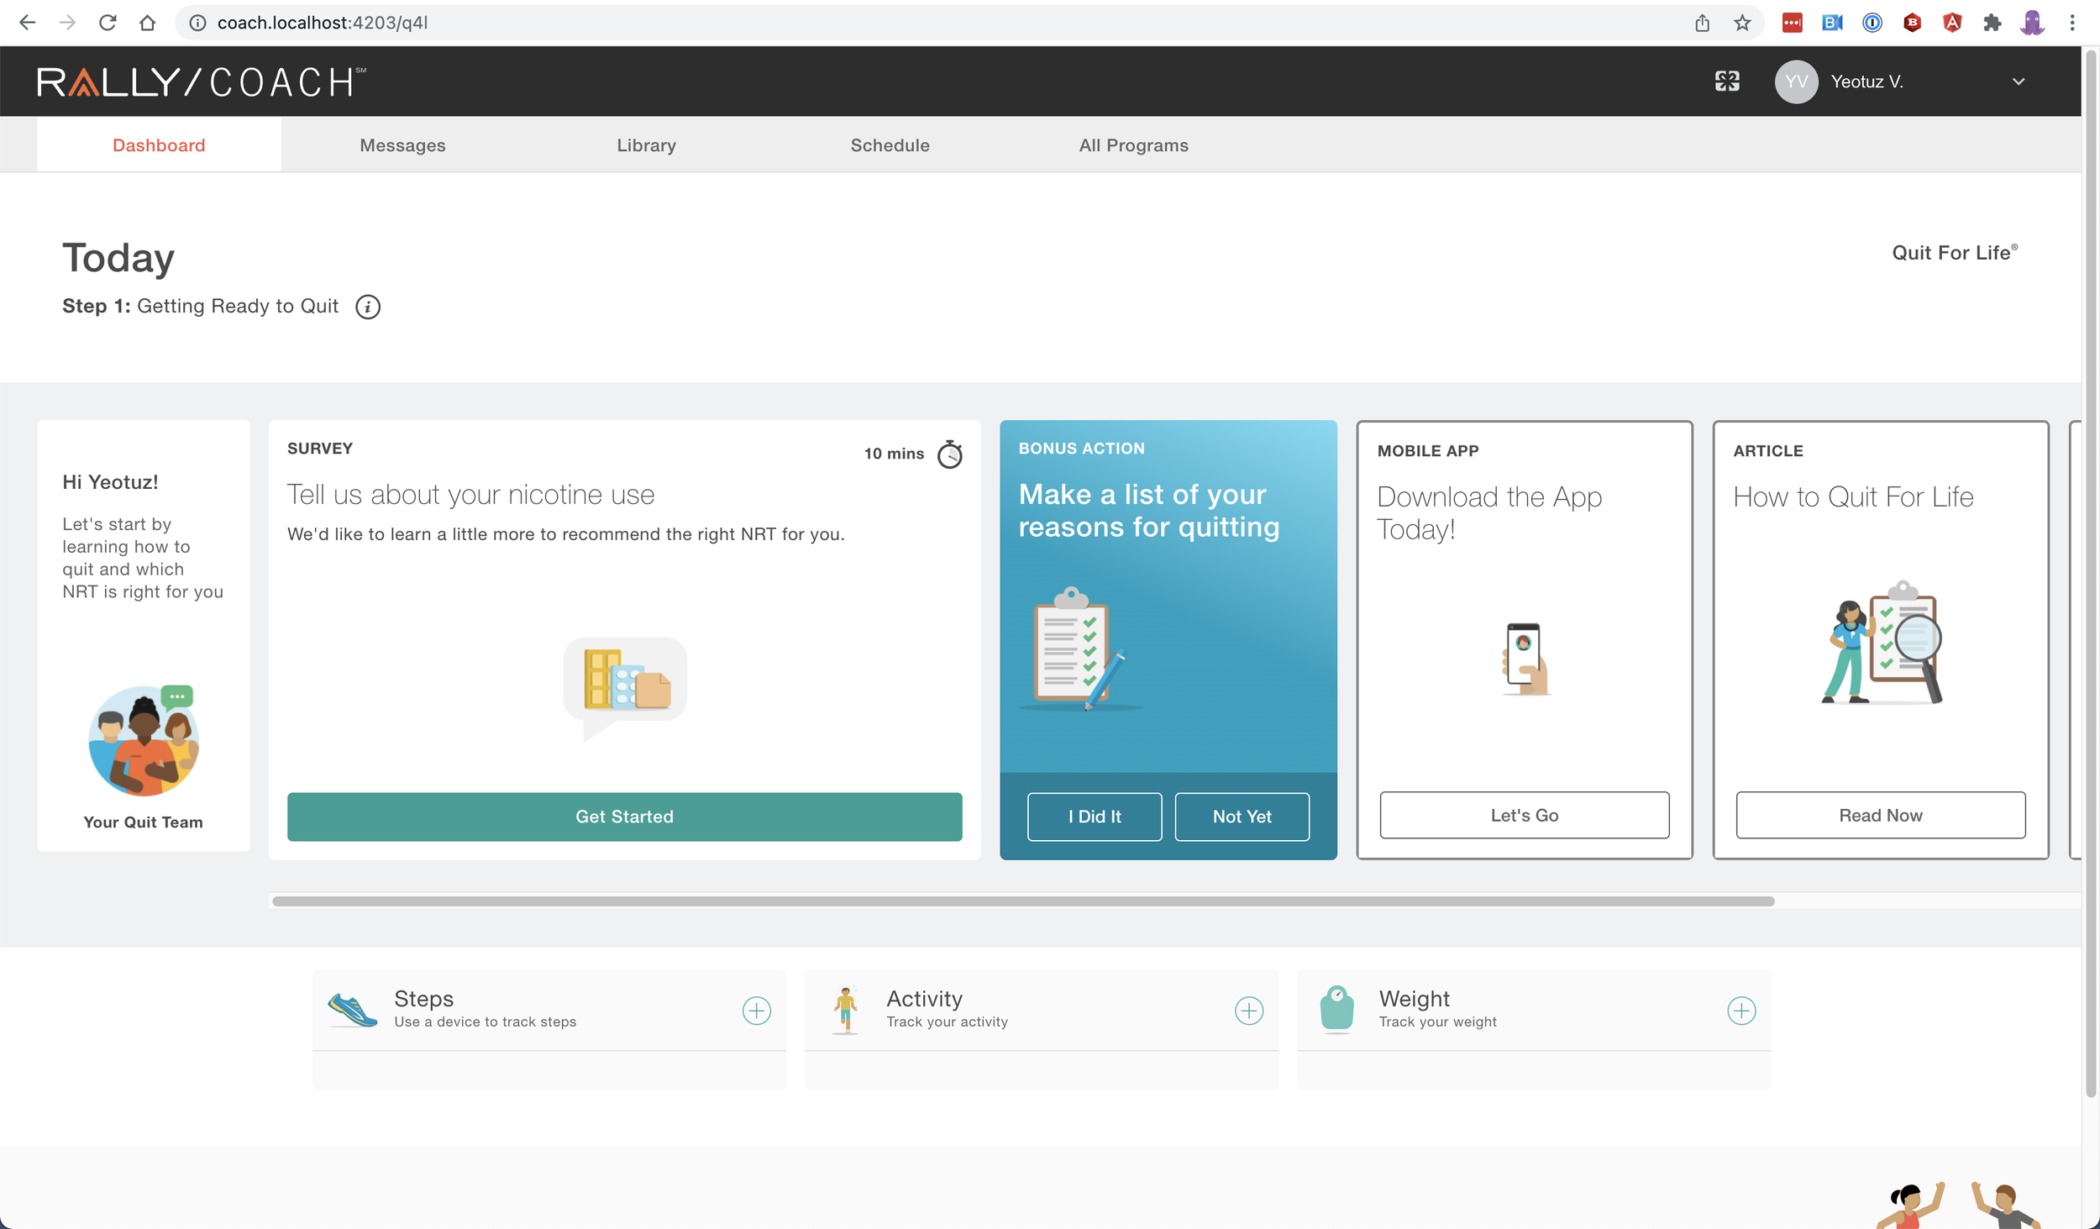Open Chrome three-dot menu
The image size is (2100, 1229).
click(x=2072, y=23)
